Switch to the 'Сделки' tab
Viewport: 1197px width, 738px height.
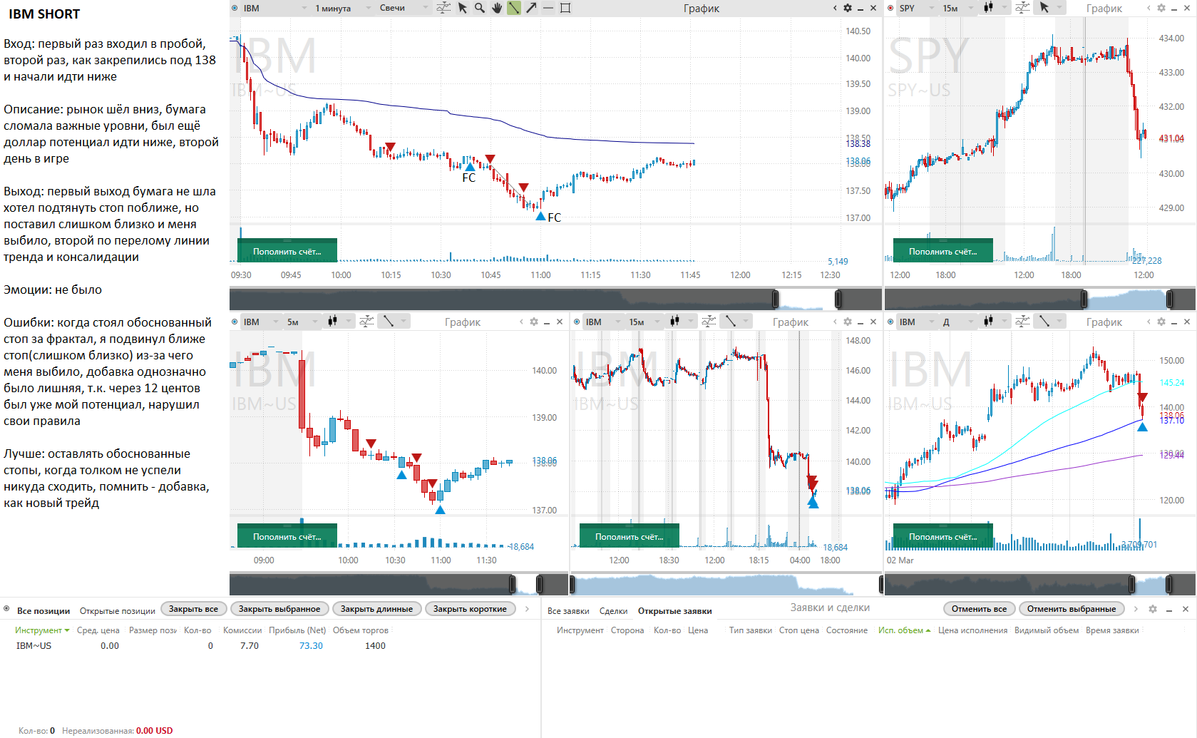tap(613, 611)
